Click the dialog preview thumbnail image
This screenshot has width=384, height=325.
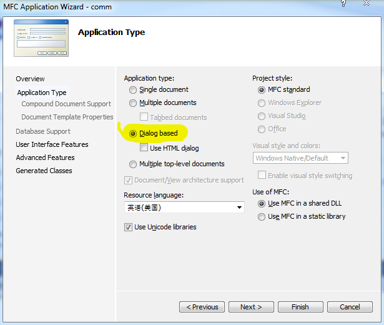point(41,38)
